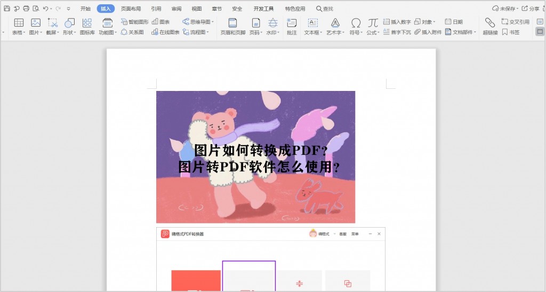The image size is (546, 292).
Task: Click the 页码 (Page Number) icon
Action: click(256, 23)
